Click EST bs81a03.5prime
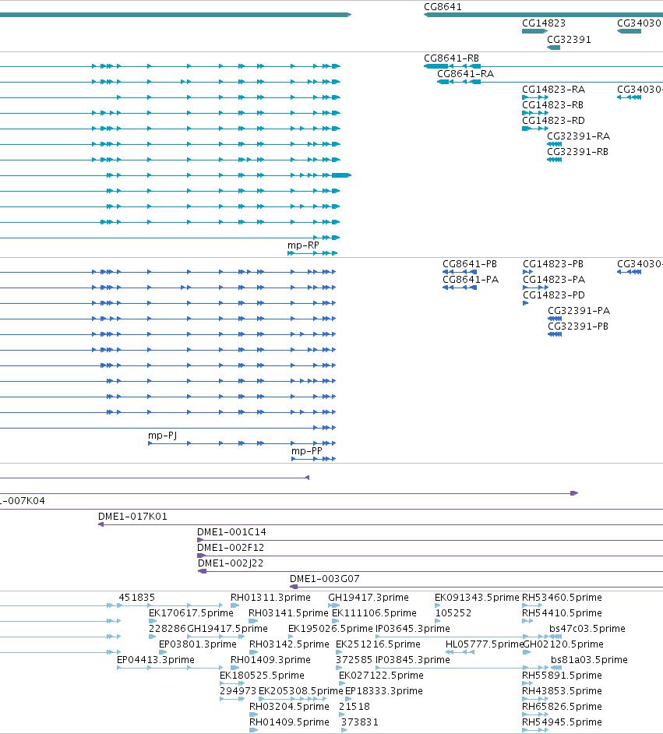The width and height of the screenshot is (663, 734). (589, 660)
